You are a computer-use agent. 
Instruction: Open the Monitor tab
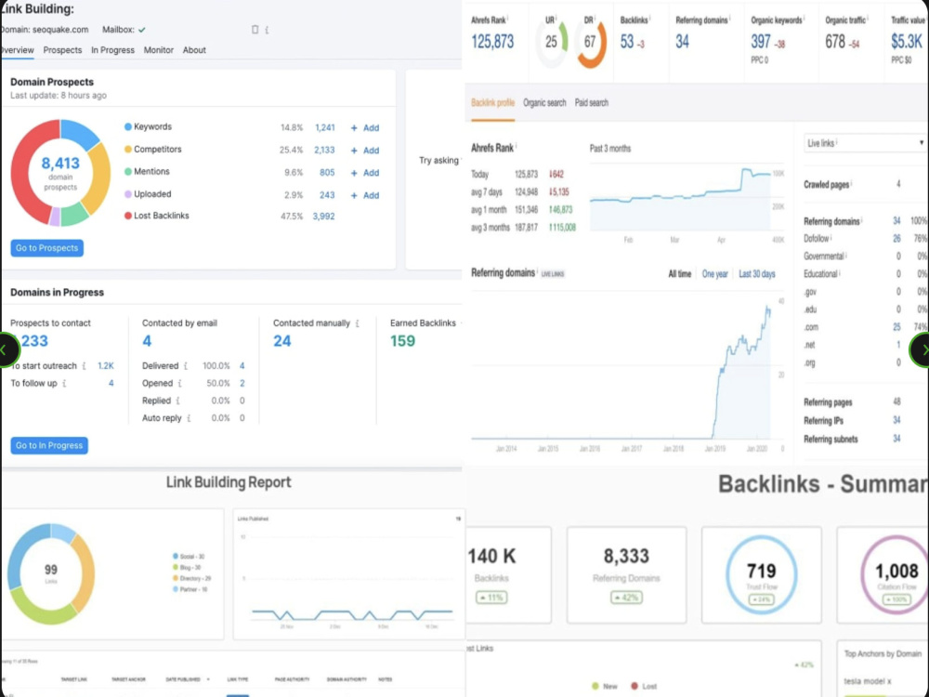[159, 50]
